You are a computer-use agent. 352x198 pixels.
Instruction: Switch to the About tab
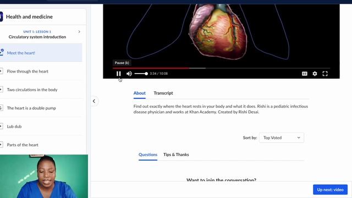click(x=139, y=93)
